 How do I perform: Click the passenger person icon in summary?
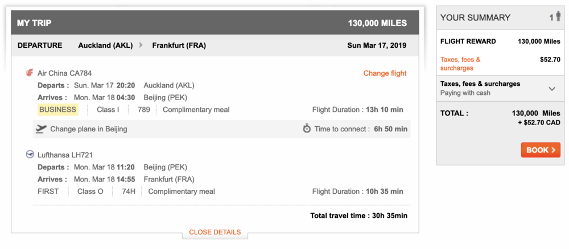click(558, 17)
